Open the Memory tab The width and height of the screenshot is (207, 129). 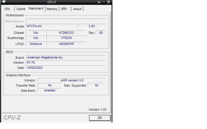[52, 9]
